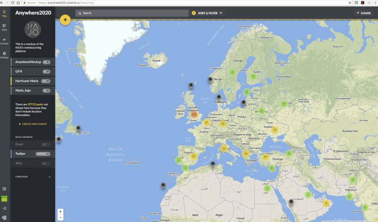378x222 pixels.
Task: Expand the Maria_kajo survey count dropdown
Action: 46,91
